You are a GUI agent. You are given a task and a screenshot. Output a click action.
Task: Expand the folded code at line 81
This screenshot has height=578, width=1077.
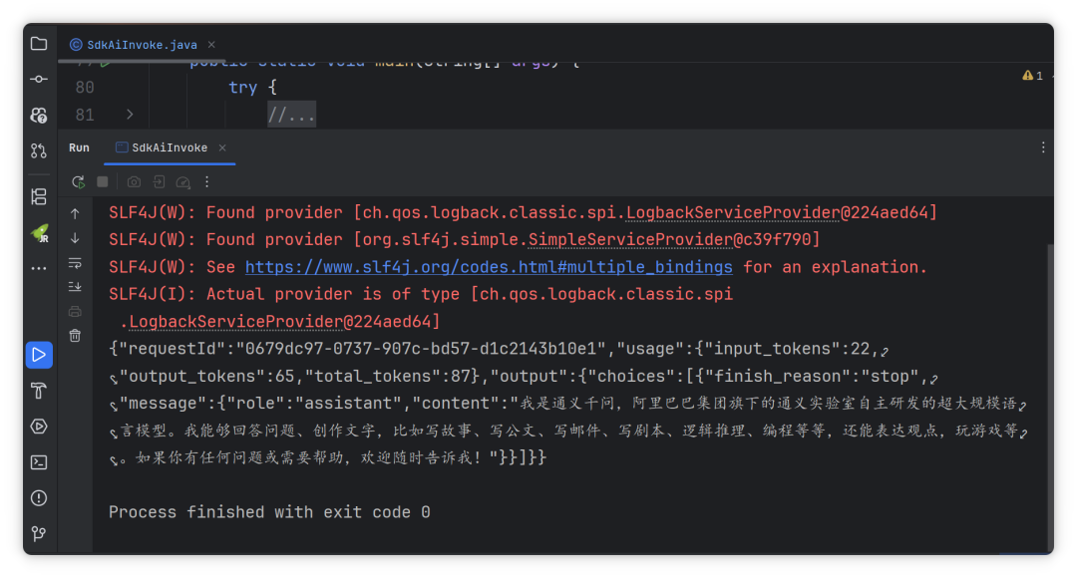129,115
